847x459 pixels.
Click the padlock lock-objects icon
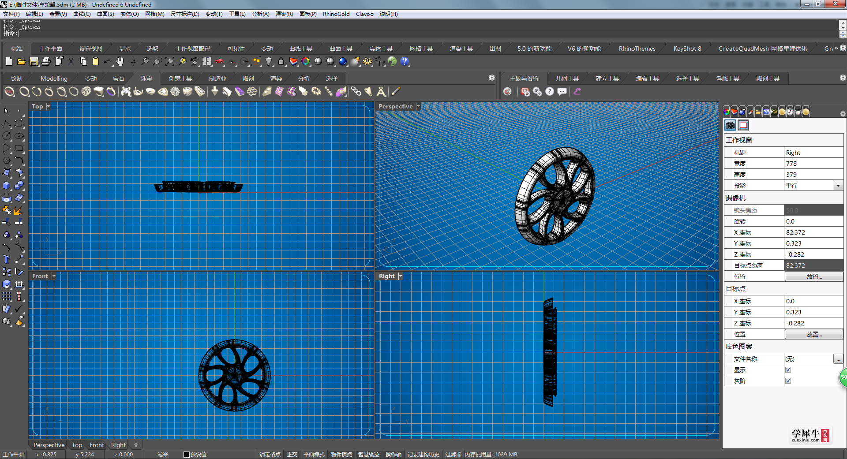coord(281,62)
